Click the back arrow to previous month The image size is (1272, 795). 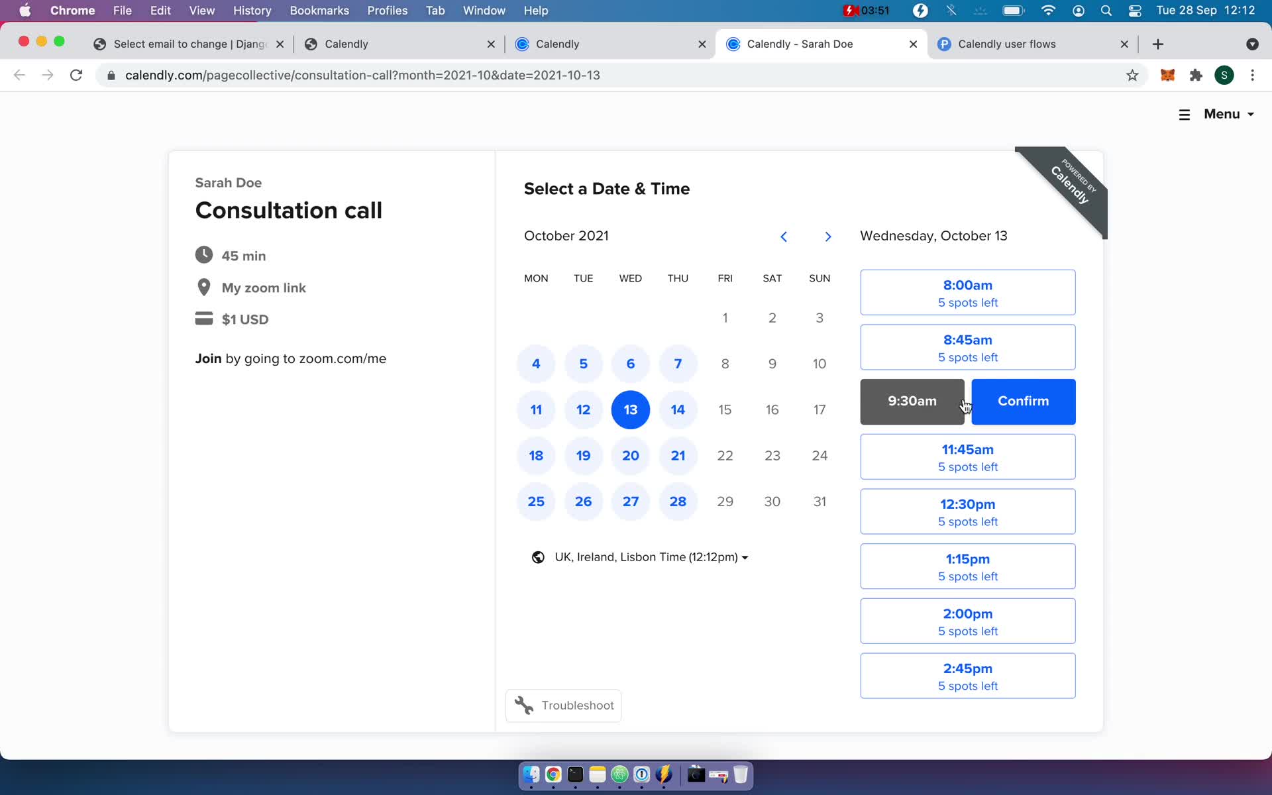point(784,237)
